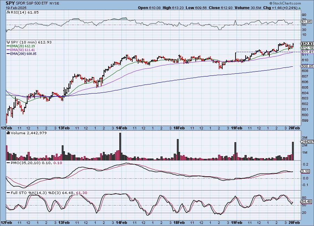Click the 14Feb label under the price chart
This screenshot has width=314, height=226.
[x=121, y=128]
